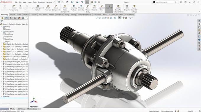Toggle the pin icon next to Window menu

tap(54, 2)
